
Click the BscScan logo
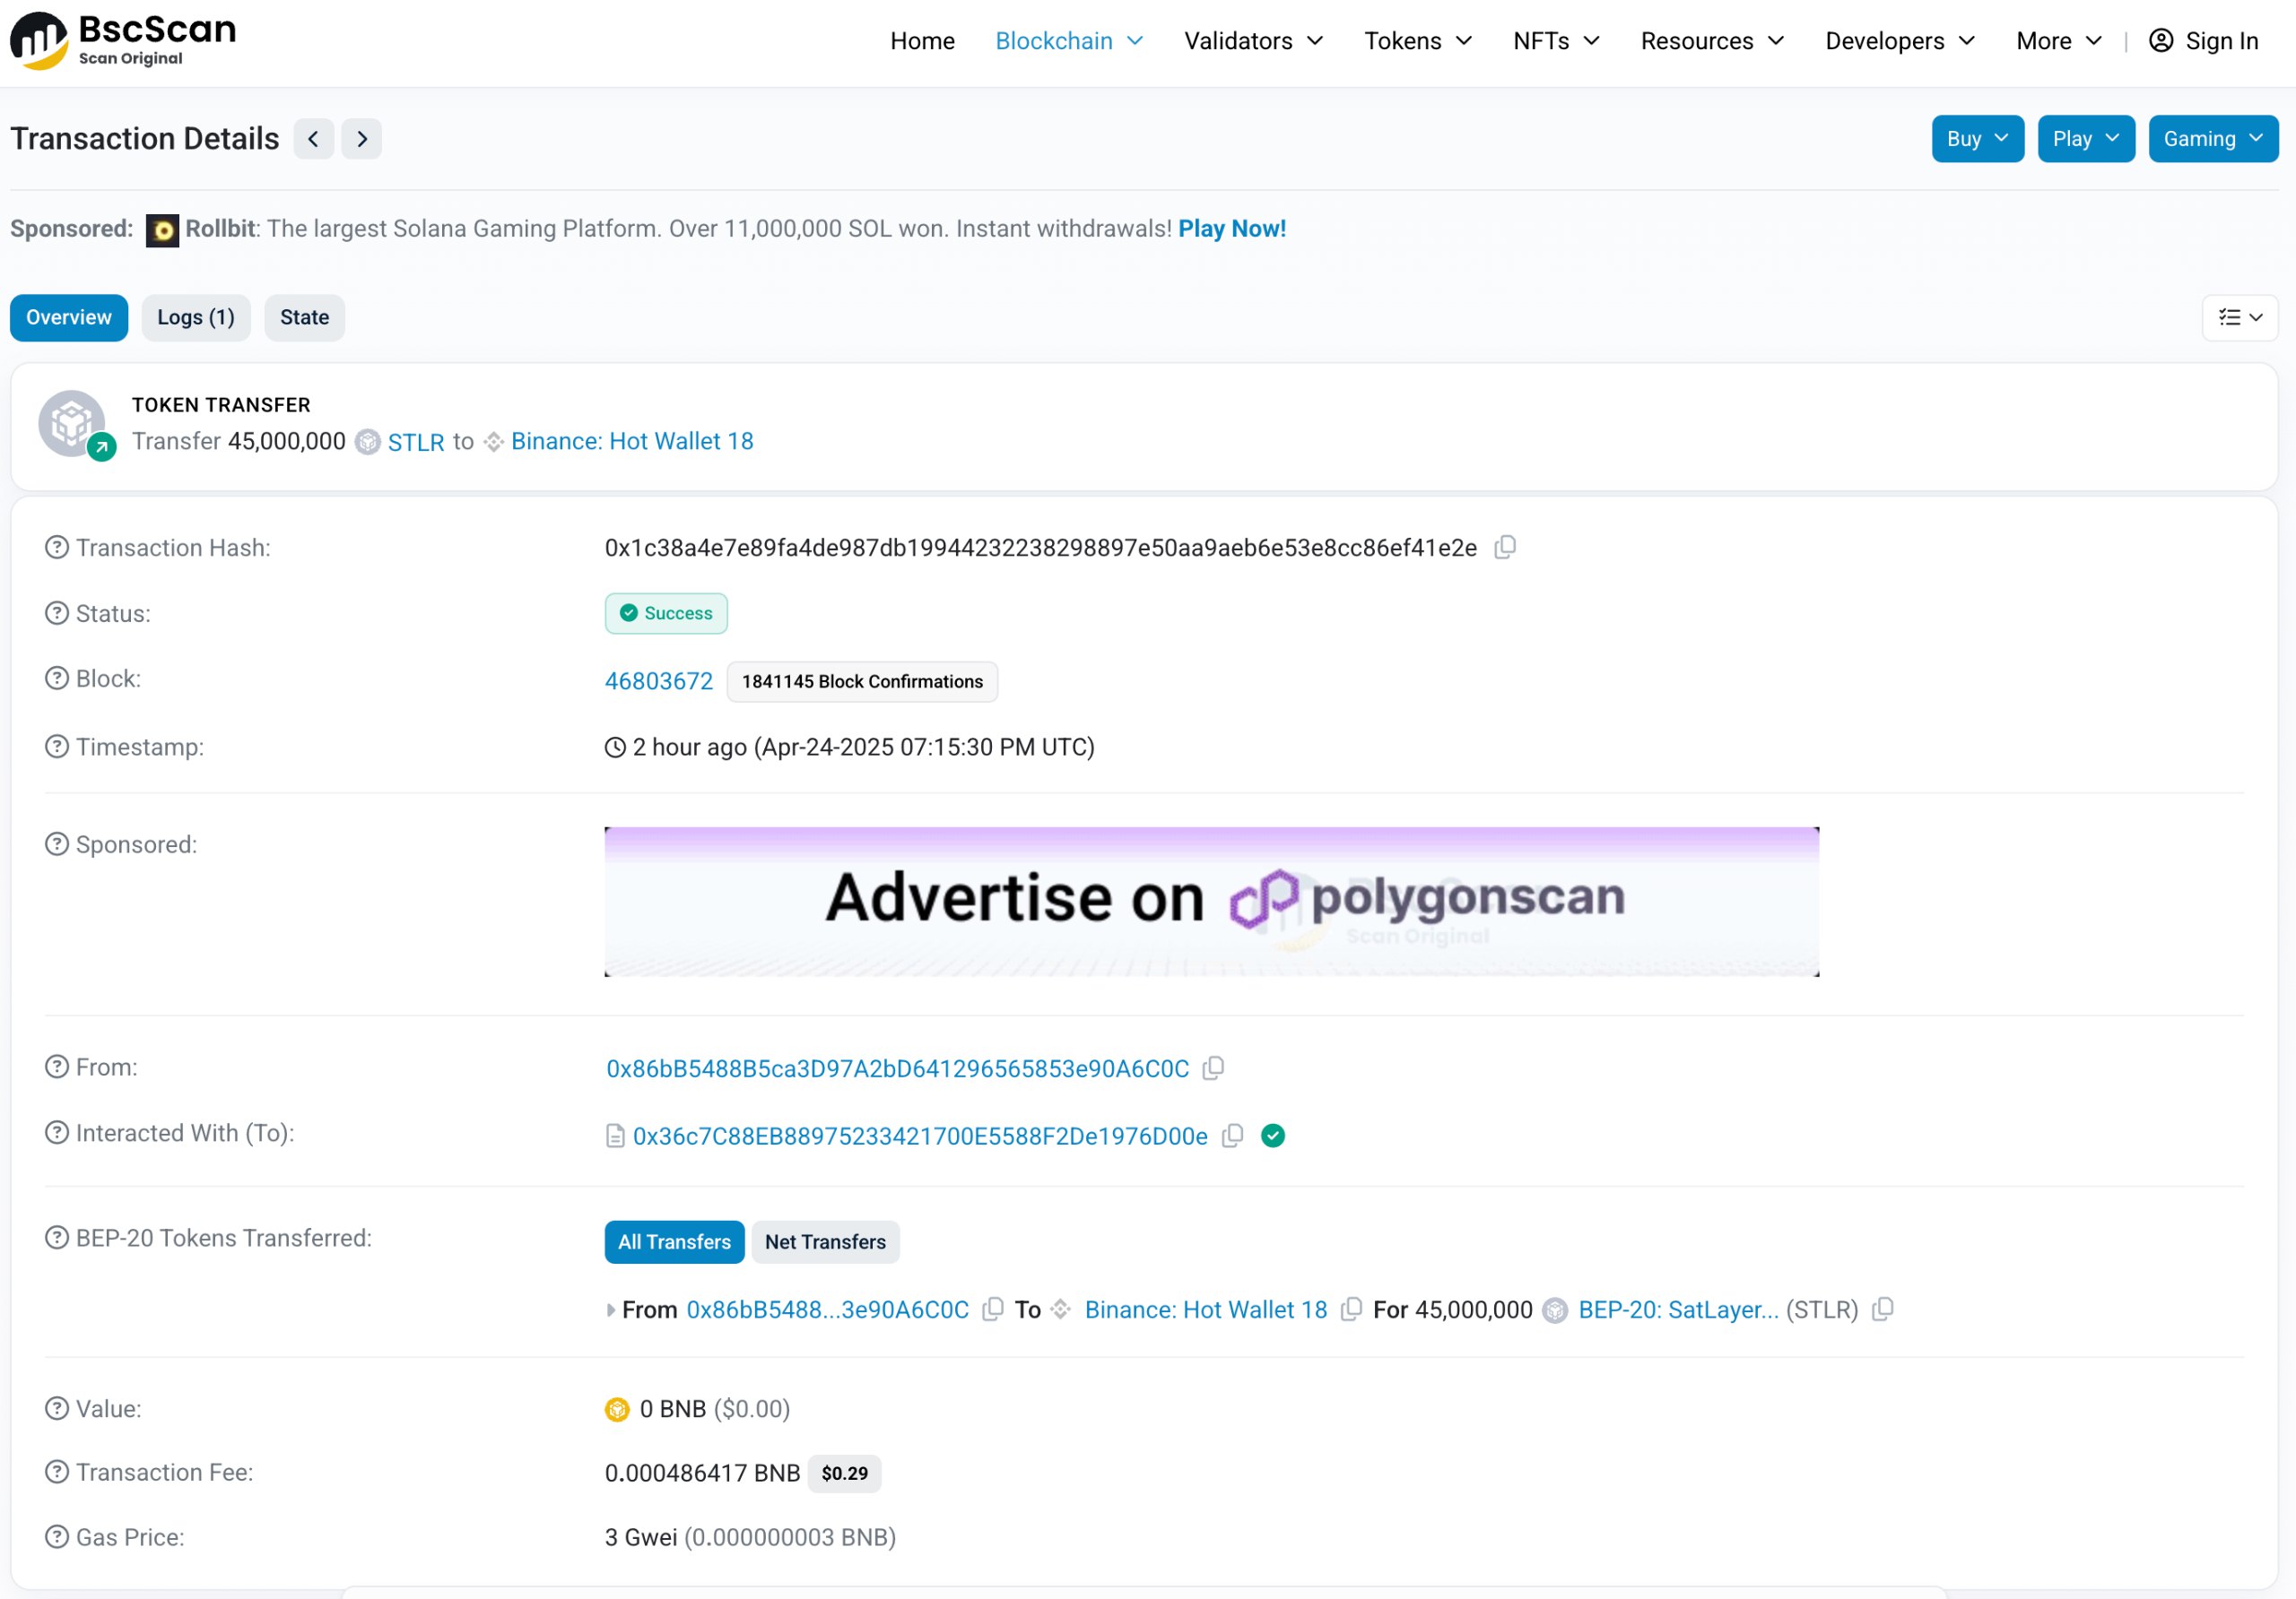123,41
